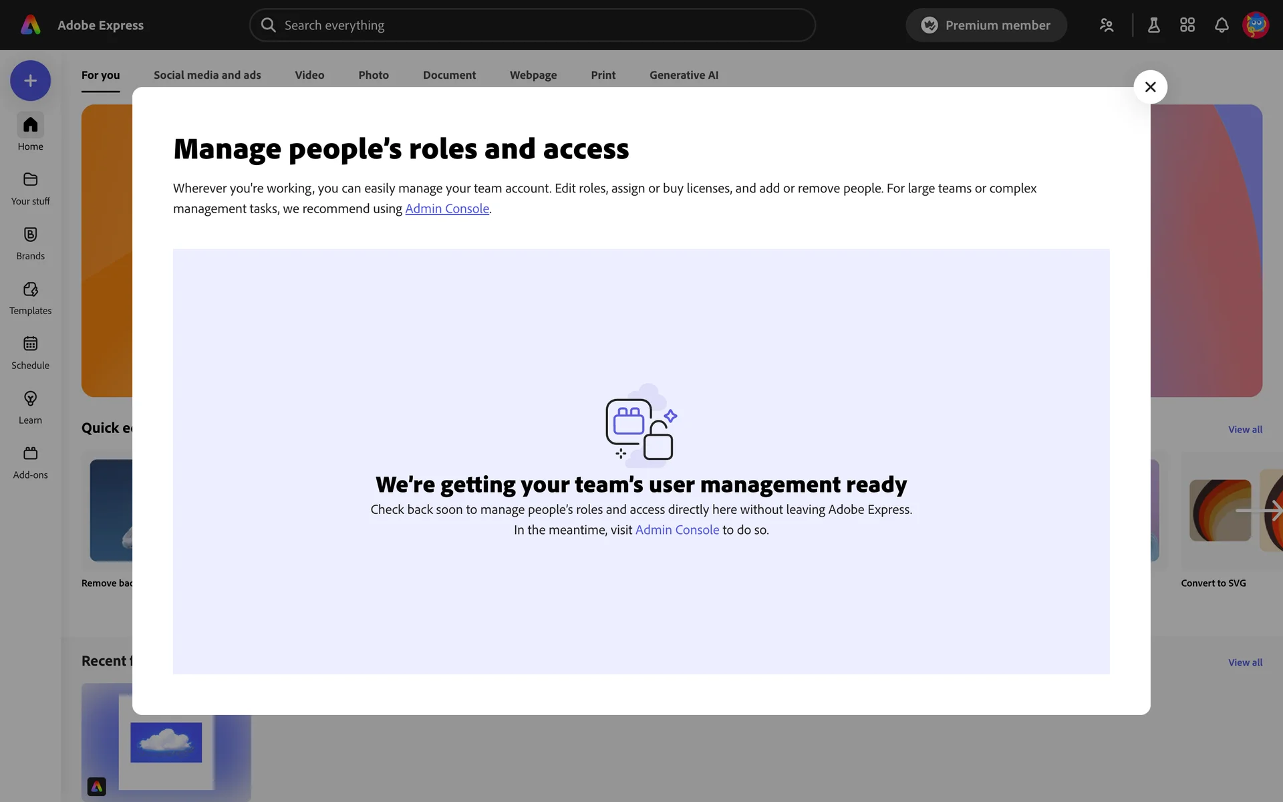The height and width of the screenshot is (802, 1283).
Task: Switch to Social media and ads tab
Action: click(x=207, y=75)
